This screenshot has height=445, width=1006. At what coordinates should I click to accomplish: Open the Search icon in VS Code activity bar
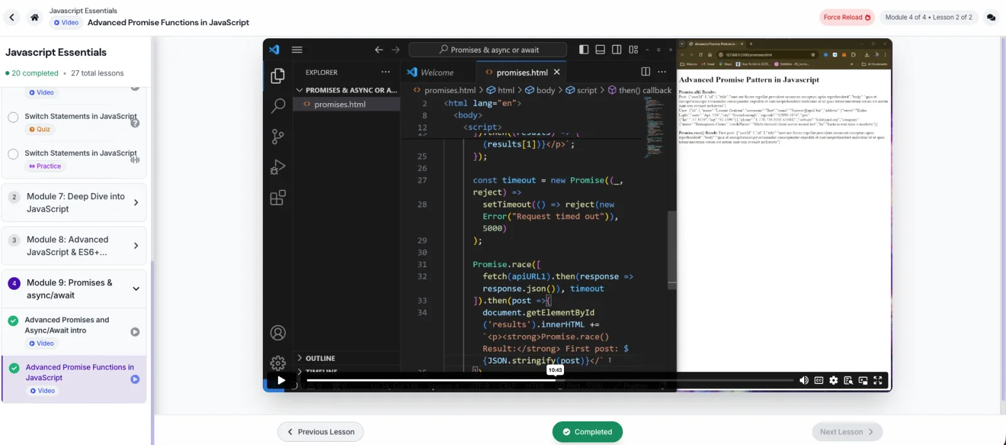click(x=277, y=106)
